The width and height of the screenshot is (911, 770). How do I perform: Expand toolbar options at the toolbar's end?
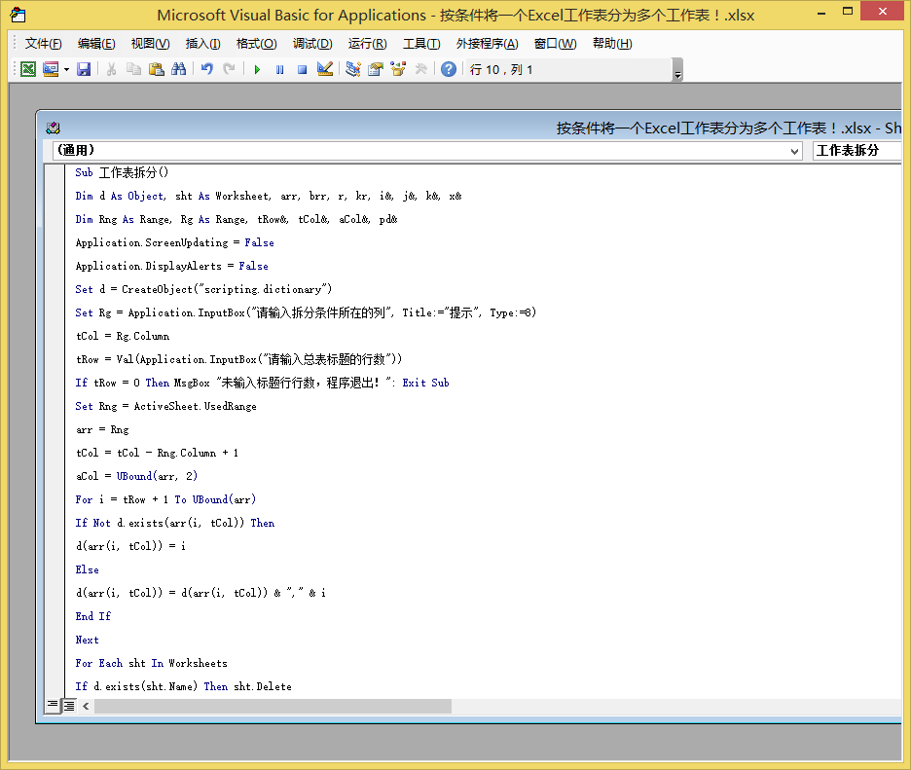pos(677,70)
